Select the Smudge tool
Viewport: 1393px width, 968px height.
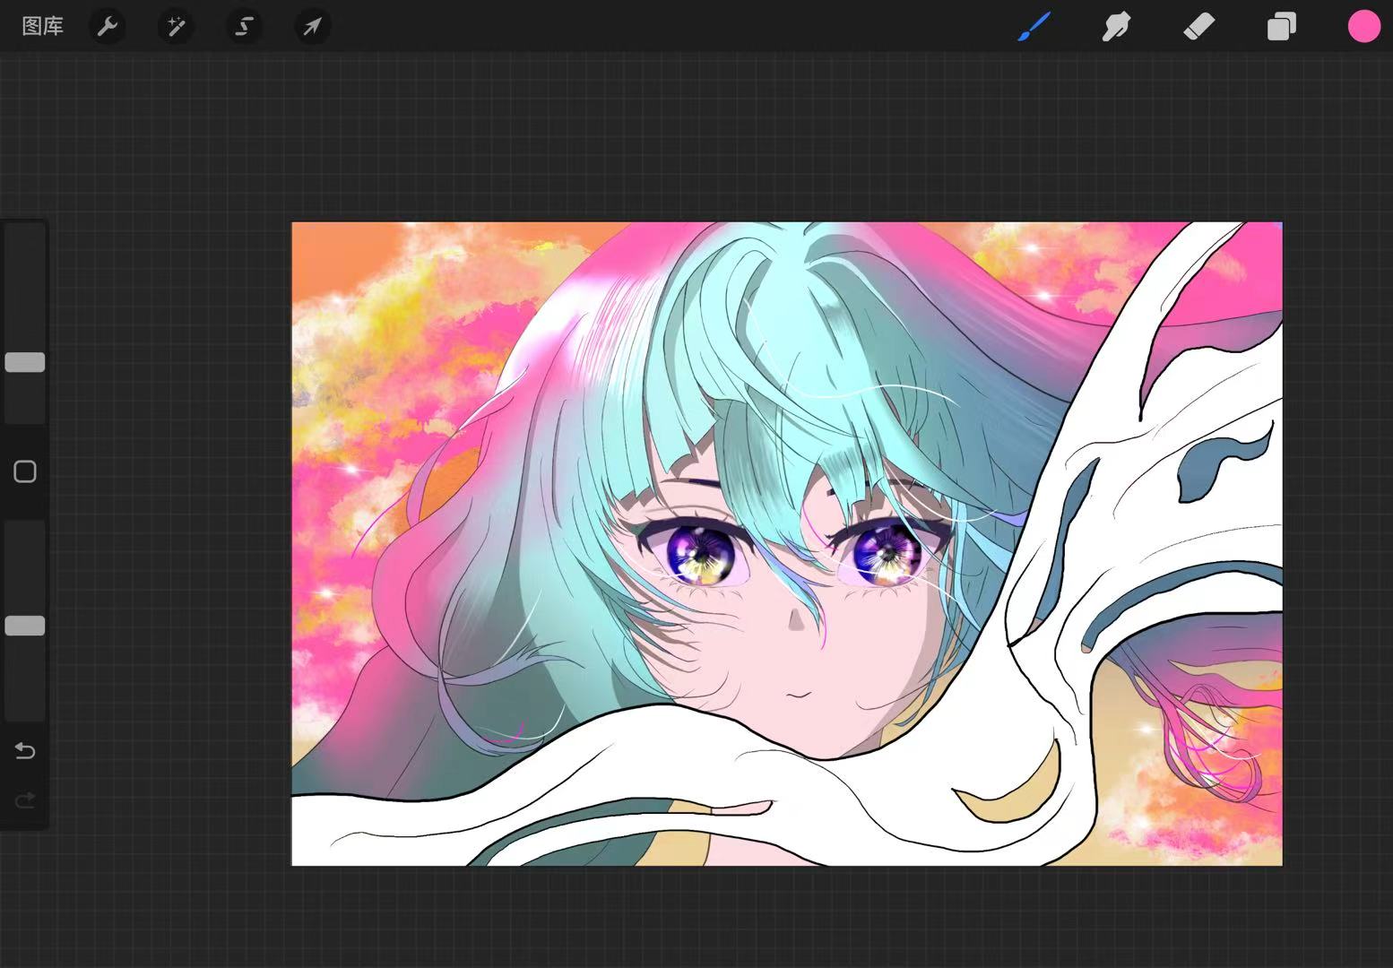[1116, 27]
